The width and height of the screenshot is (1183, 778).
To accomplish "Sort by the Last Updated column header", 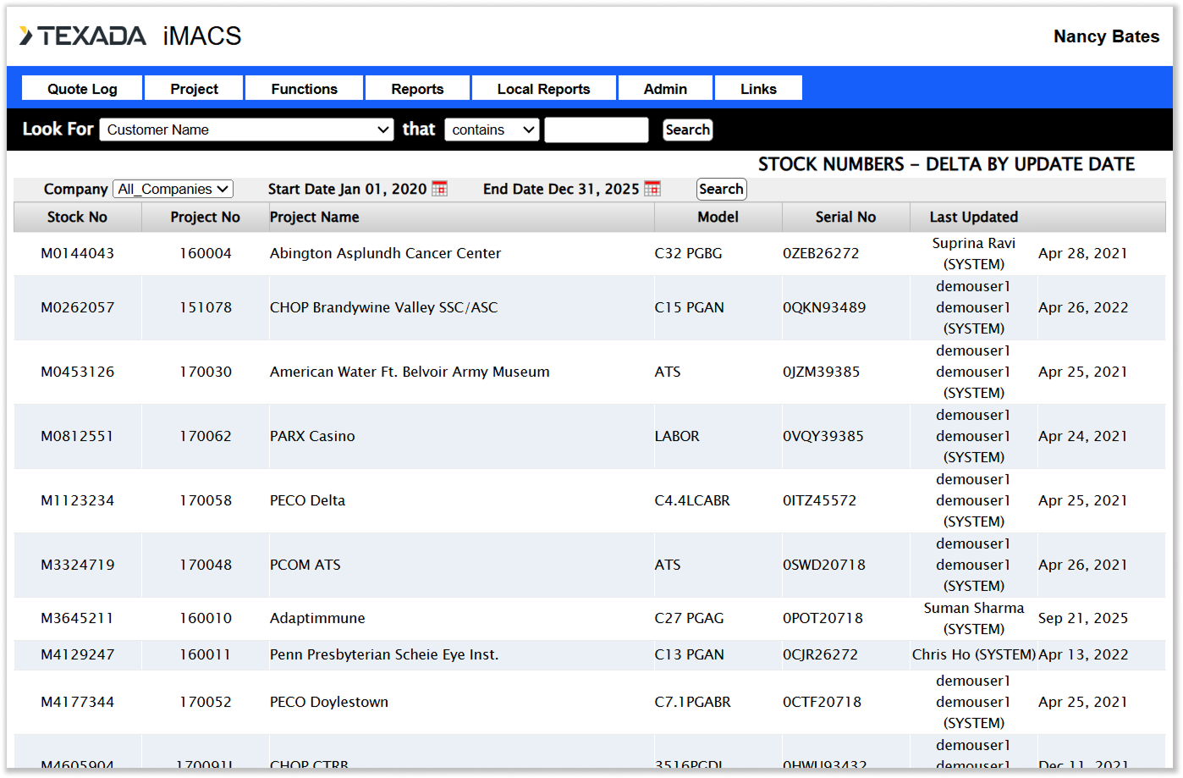I will 973,218.
